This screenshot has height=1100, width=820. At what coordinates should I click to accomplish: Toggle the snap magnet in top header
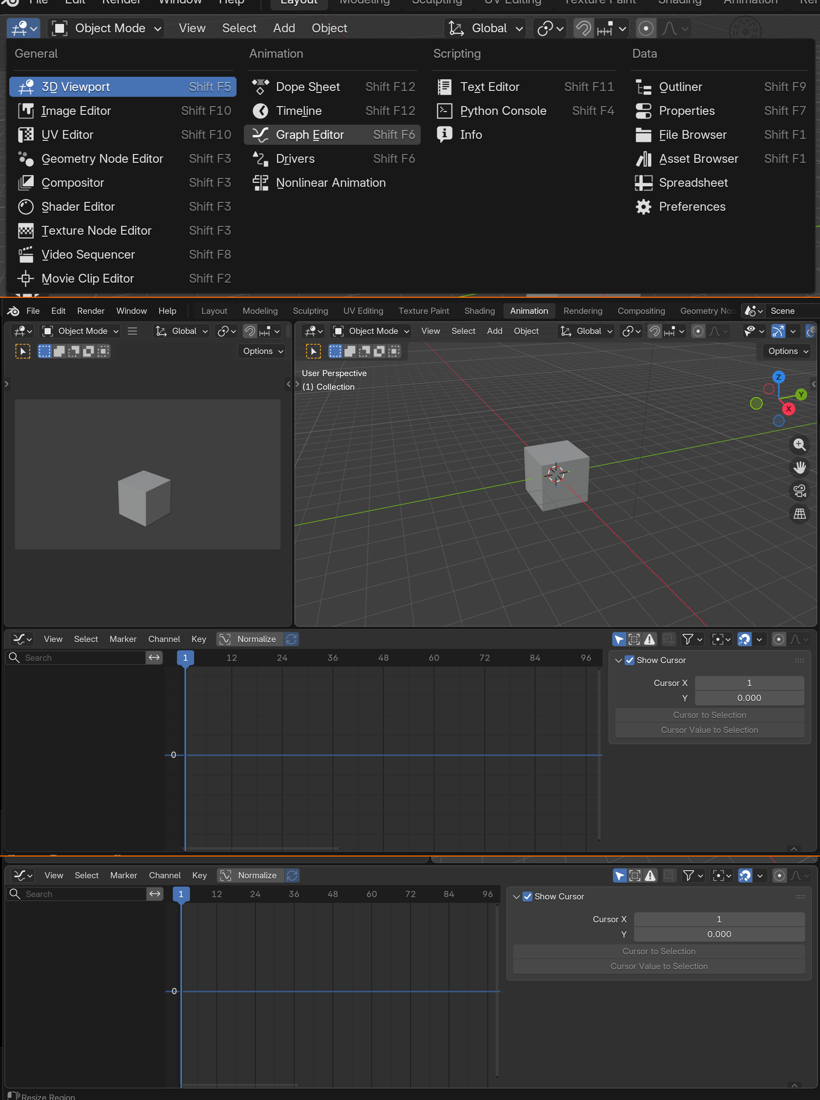click(x=583, y=28)
